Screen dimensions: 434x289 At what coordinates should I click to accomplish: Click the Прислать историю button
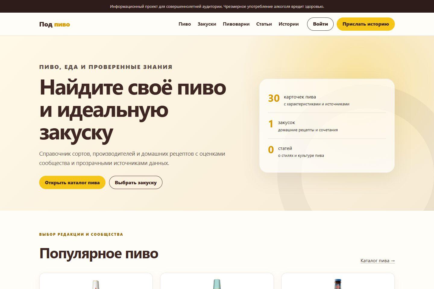tap(366, 24)
